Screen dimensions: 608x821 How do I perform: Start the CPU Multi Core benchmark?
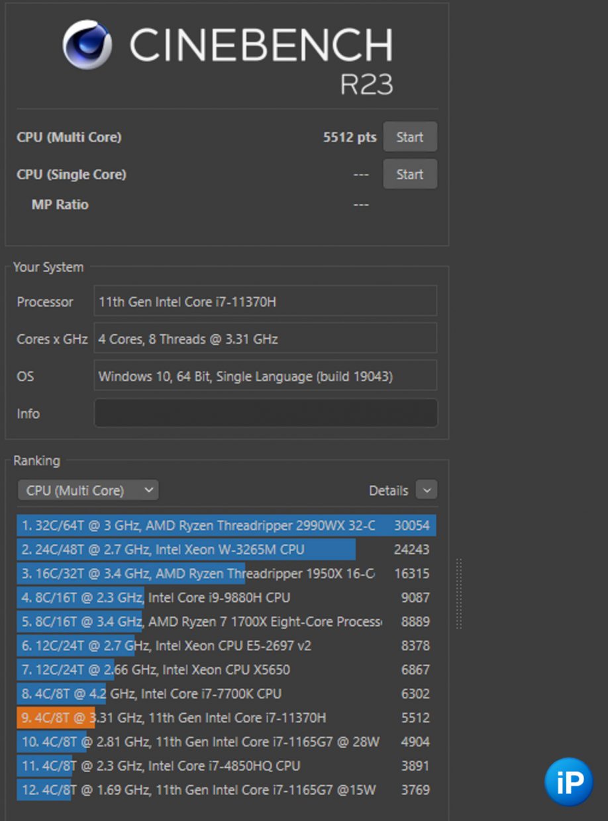(x=409, y=137)
